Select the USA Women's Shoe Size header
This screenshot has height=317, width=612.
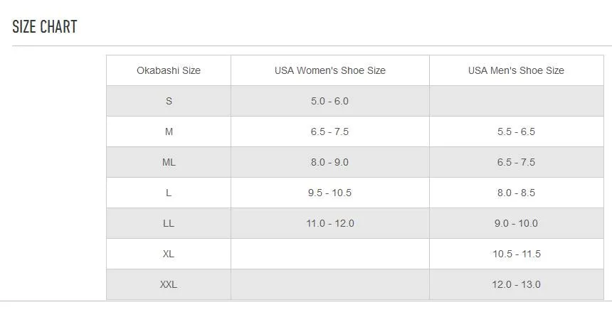click(330, 70)
